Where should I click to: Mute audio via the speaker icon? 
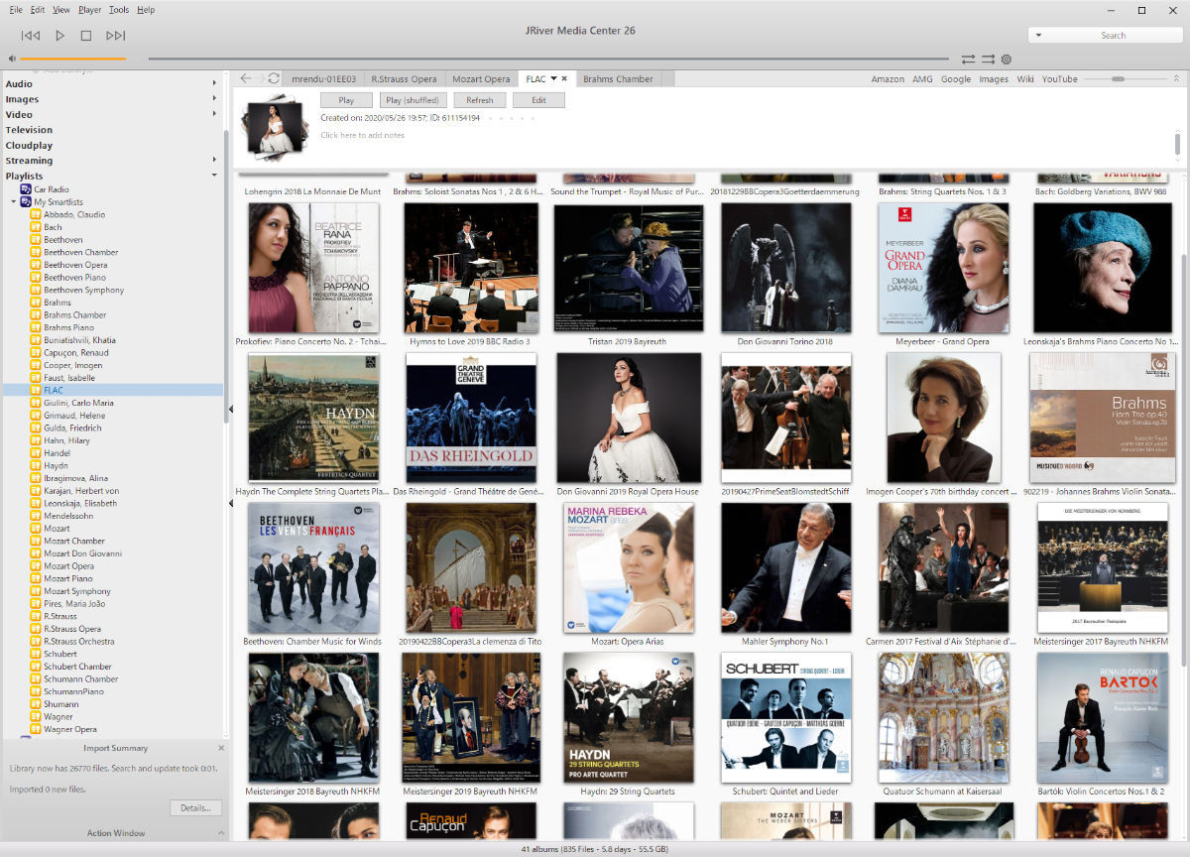click(12, 60)
